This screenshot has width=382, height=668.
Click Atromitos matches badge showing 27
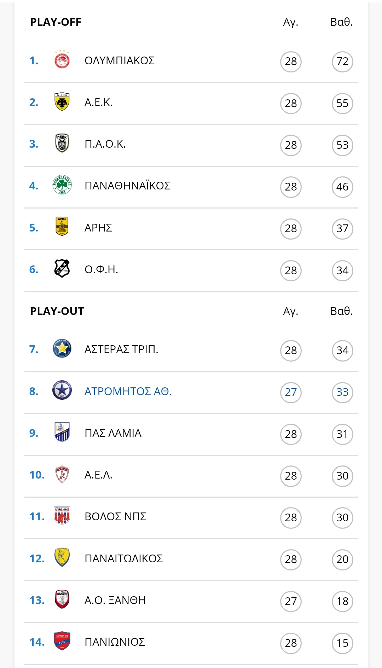point(291,392)
